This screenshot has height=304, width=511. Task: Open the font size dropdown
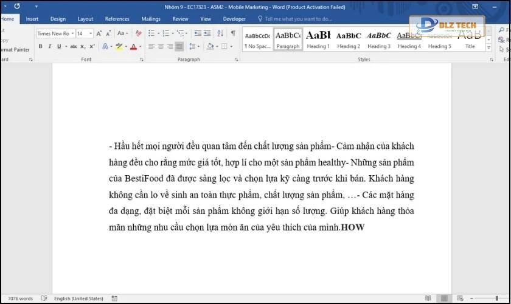pyautogui.click(x=91, y=33)
